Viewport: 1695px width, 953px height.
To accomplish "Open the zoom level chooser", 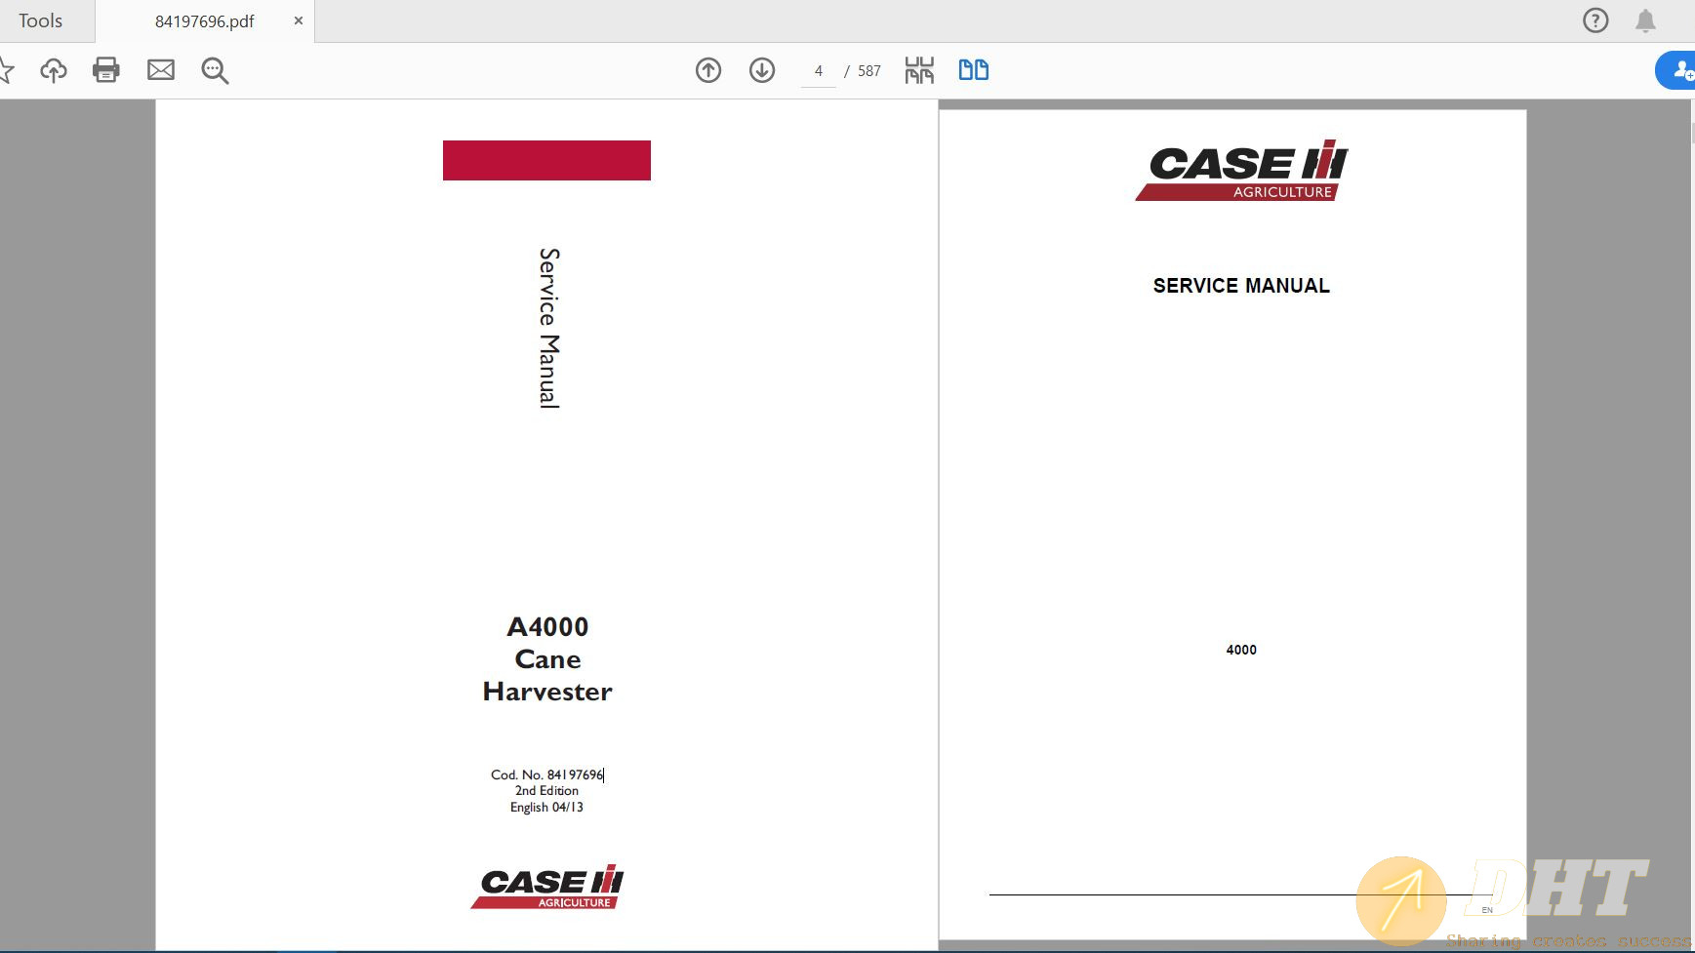I will click(x=214, y=69).
